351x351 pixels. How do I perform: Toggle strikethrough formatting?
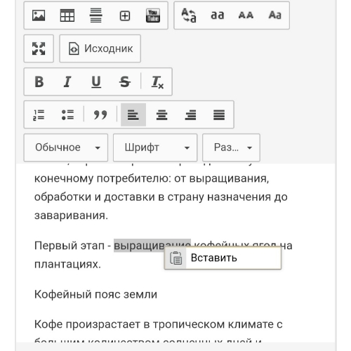125,82
